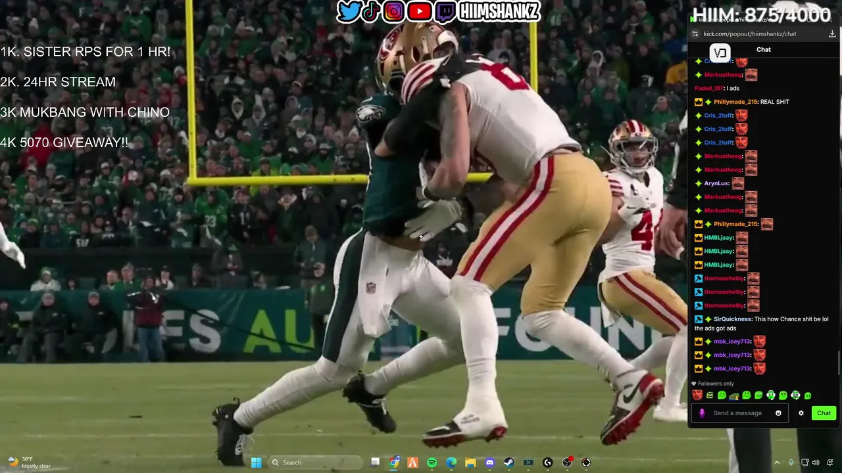
Task: Click the system tray microphone icon
Action: [791, 462]
